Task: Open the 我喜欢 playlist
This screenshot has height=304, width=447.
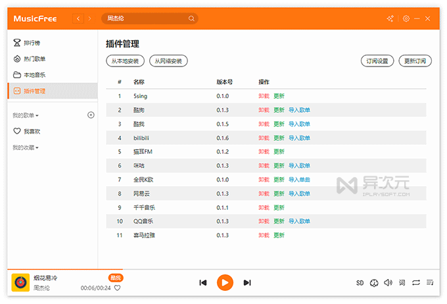Action: 53,131
